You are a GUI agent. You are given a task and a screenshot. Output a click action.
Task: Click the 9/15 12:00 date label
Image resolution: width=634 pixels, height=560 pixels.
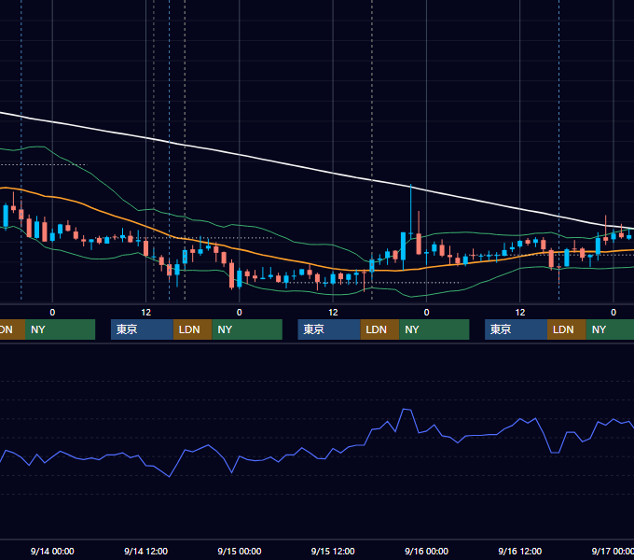pos(333,551)
